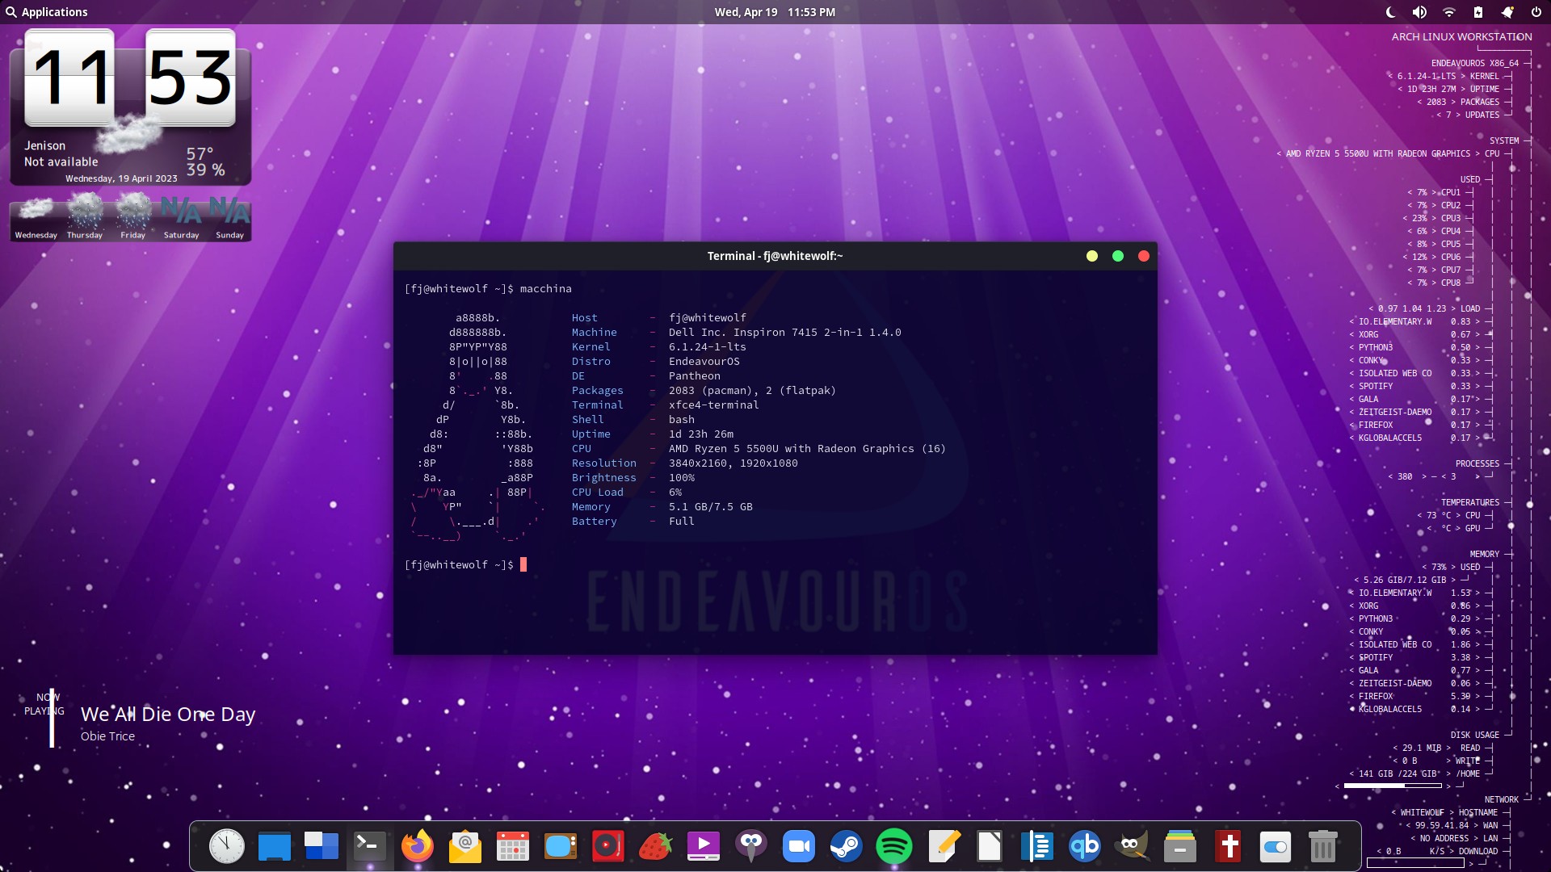Launch the retro TV app icon
Screen dimensions: 1551x872
[x=560, y=846]
